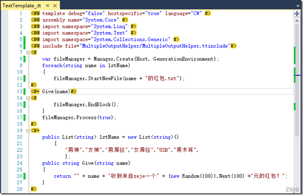Click 'lstName' declaration on line 20

pyautogui.click(x=109, y=137)
